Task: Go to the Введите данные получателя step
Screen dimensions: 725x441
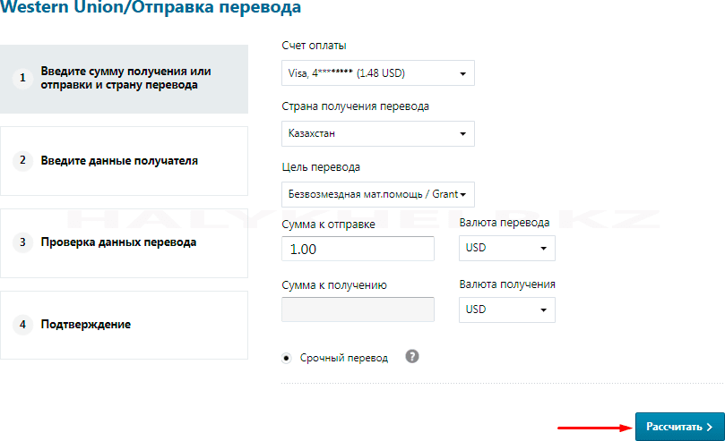Action: [x=119, y=161]
